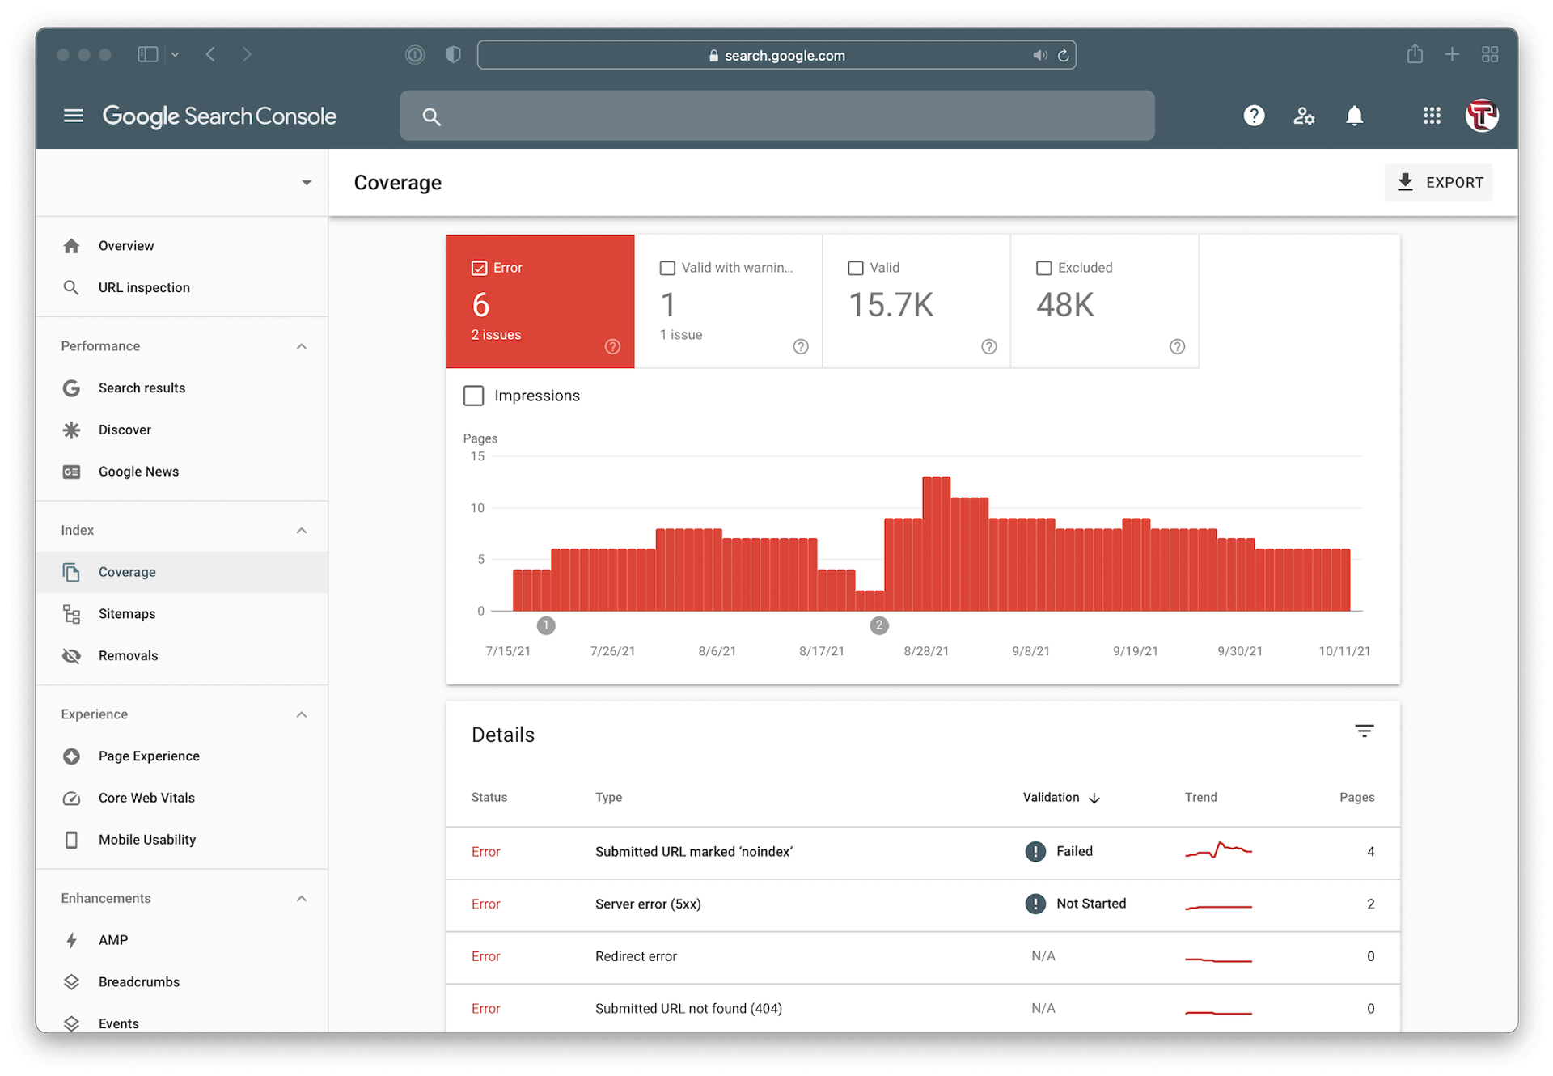Viewport: 1553px width, 1076px height.
Task: Click the search input field
Action: 776,116
